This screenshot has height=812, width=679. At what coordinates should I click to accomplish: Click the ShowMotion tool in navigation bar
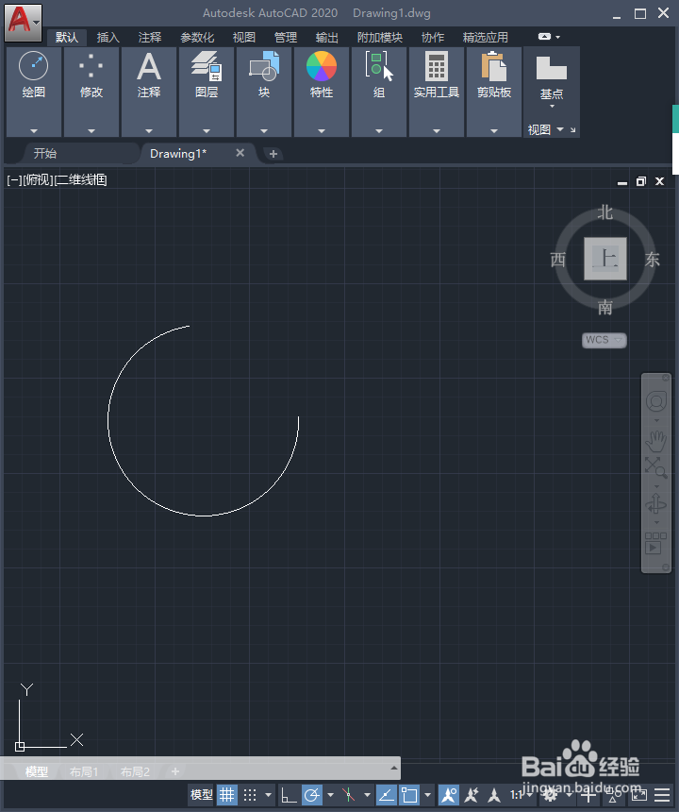(655, 543)
